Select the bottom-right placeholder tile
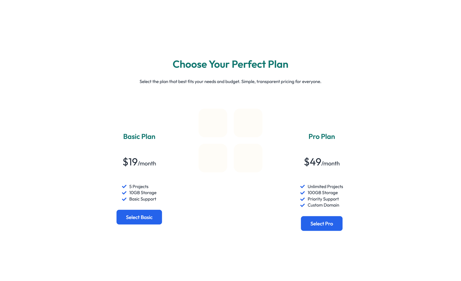 point(248,158)
